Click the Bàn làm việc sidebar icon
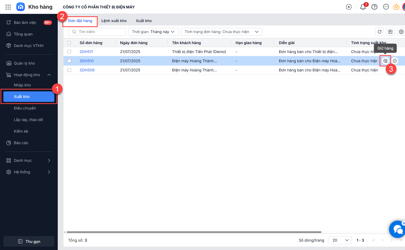The width and height of the screenshot is (405, 250). click(9, 23)
